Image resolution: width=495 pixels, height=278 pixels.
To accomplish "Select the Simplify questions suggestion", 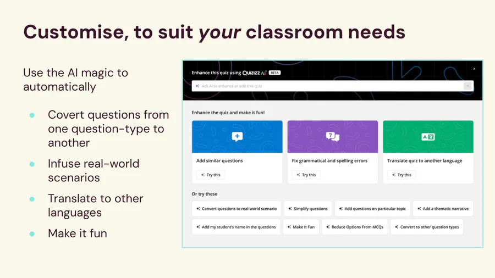I will click(x=308, y=209).
